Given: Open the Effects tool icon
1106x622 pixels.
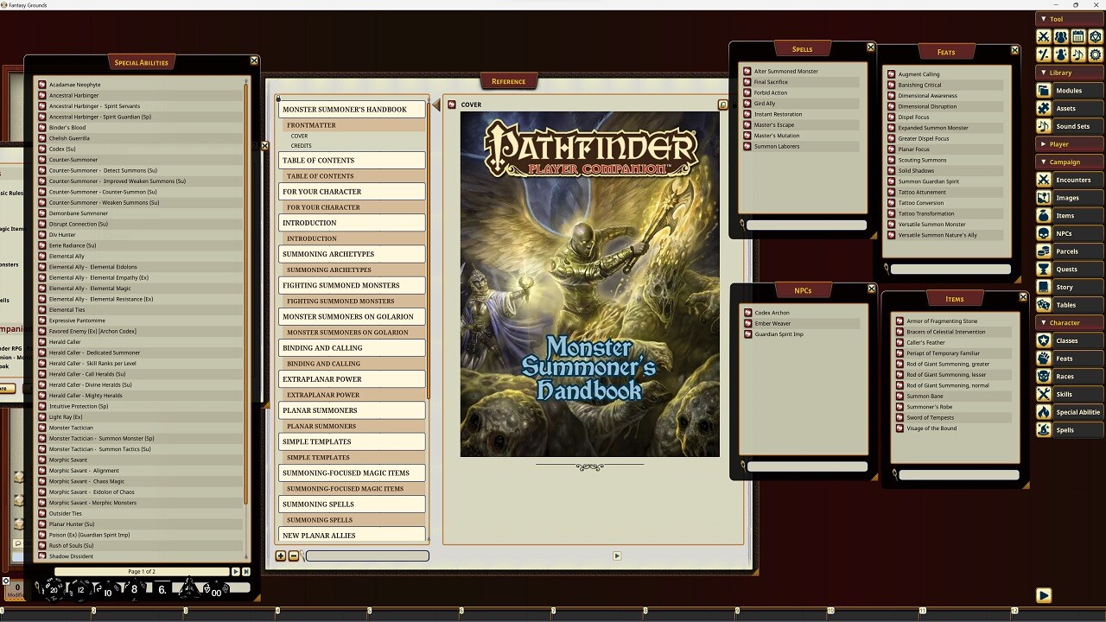Looking at the screenshot, I should (1061, 54).
